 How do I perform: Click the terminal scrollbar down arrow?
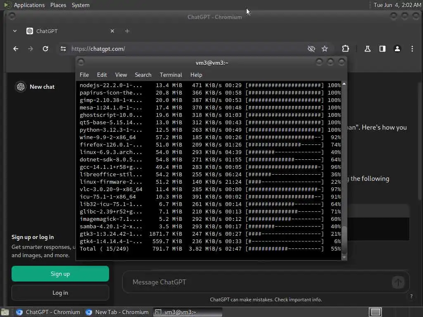click(x=344, y=258)
